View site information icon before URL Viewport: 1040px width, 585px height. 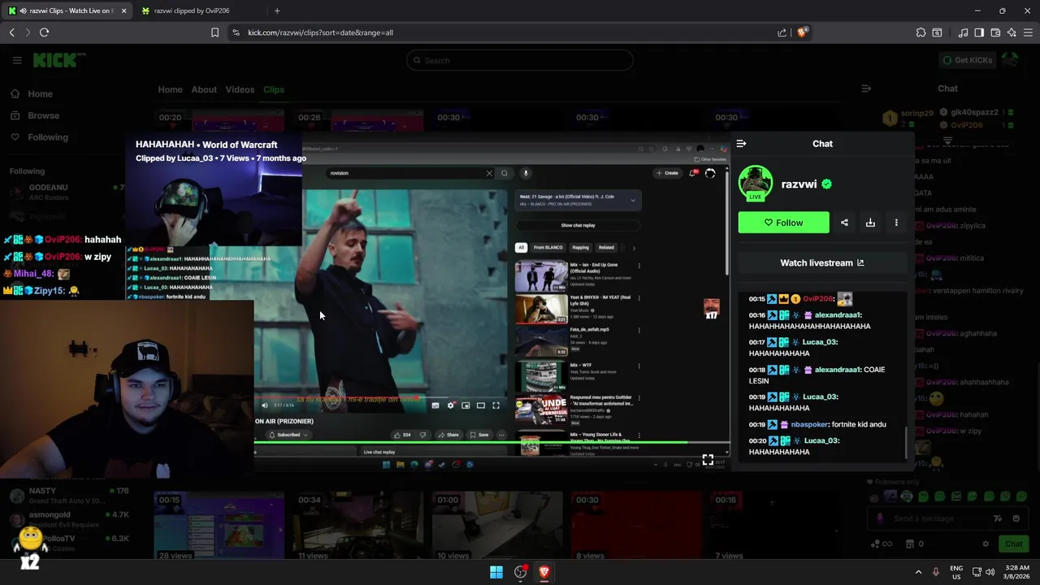[236, 32]
